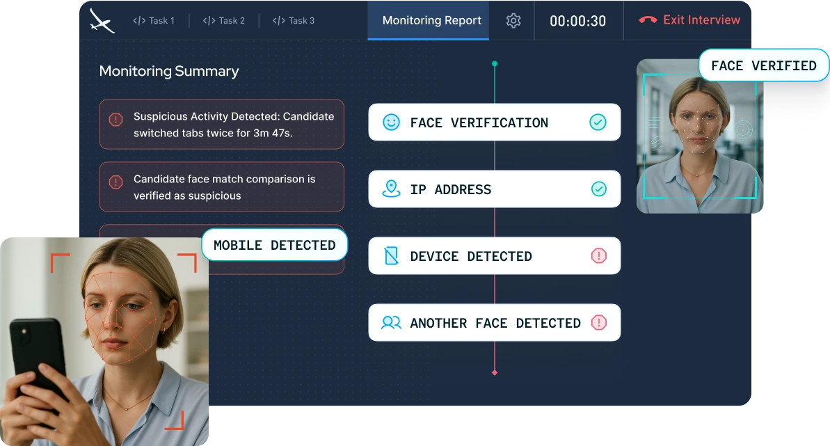
Task: Click the Another Face Detected alert badge
Action: 598,323
